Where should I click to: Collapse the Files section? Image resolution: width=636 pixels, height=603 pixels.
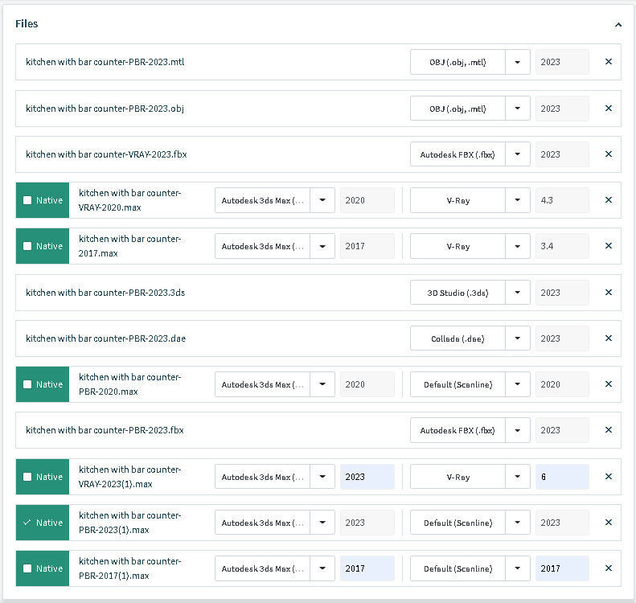tap(618, 25)
